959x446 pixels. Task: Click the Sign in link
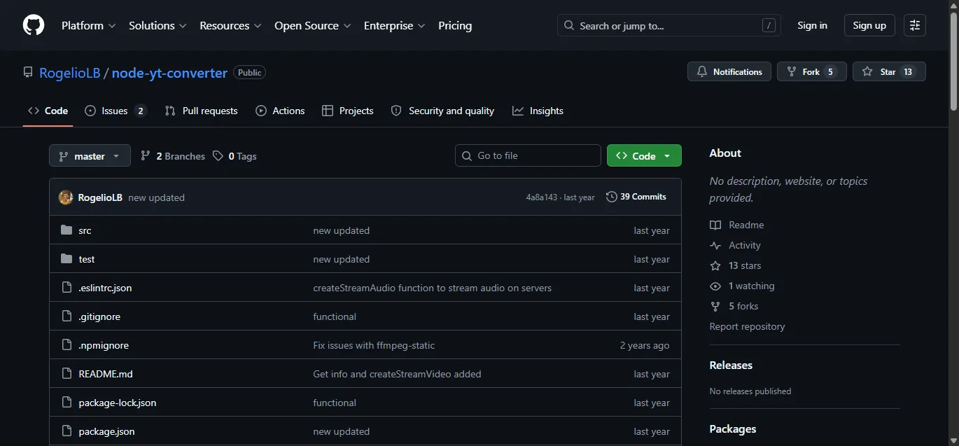pos(812,25)
